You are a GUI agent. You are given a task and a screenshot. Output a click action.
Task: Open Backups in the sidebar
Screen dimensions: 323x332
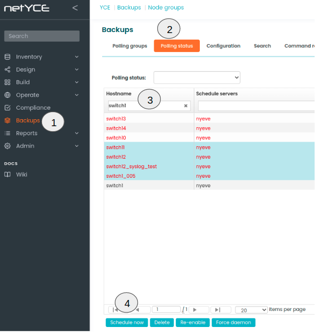(28, 120)
